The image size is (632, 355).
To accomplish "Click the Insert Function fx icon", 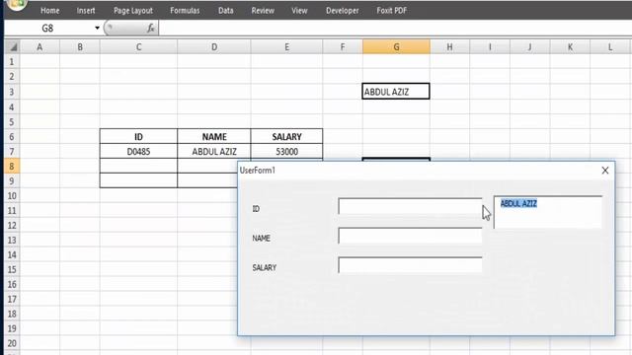I will coord(151,29).
